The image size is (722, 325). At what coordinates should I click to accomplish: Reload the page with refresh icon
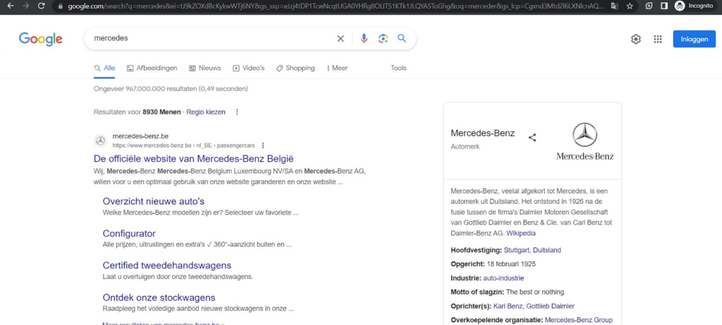[x=42, y=6]
